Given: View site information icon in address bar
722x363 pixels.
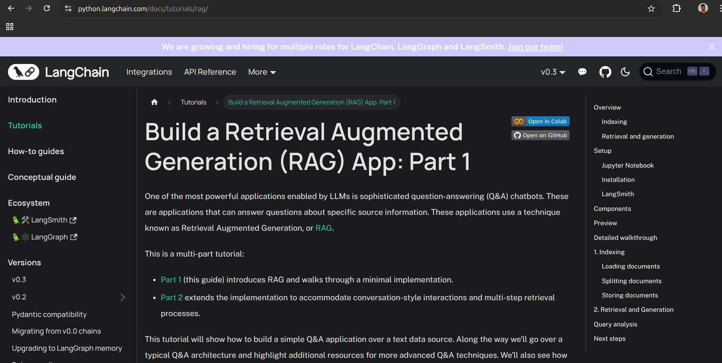Looking at the screenshot, I should 68,8.
